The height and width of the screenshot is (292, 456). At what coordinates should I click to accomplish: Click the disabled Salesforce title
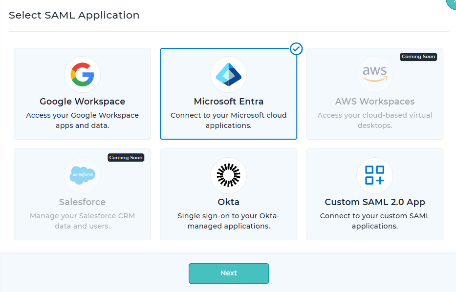coord(82,202)
